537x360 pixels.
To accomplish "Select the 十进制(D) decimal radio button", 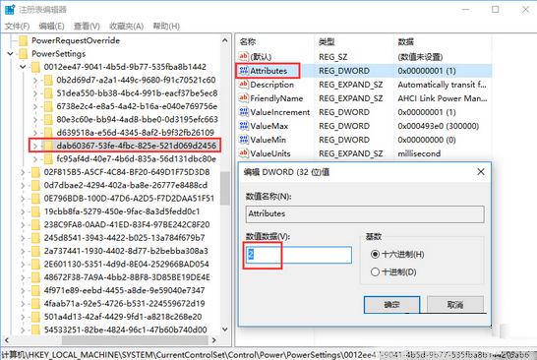I will pos(375,272).
